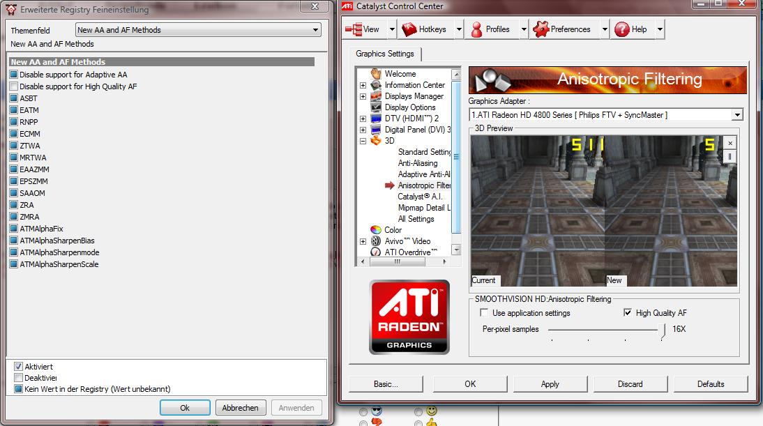The height and width of the screenshot is (426, 763).
Task: Expand the Displays Manager node
Action: click(x=363, y=96)
